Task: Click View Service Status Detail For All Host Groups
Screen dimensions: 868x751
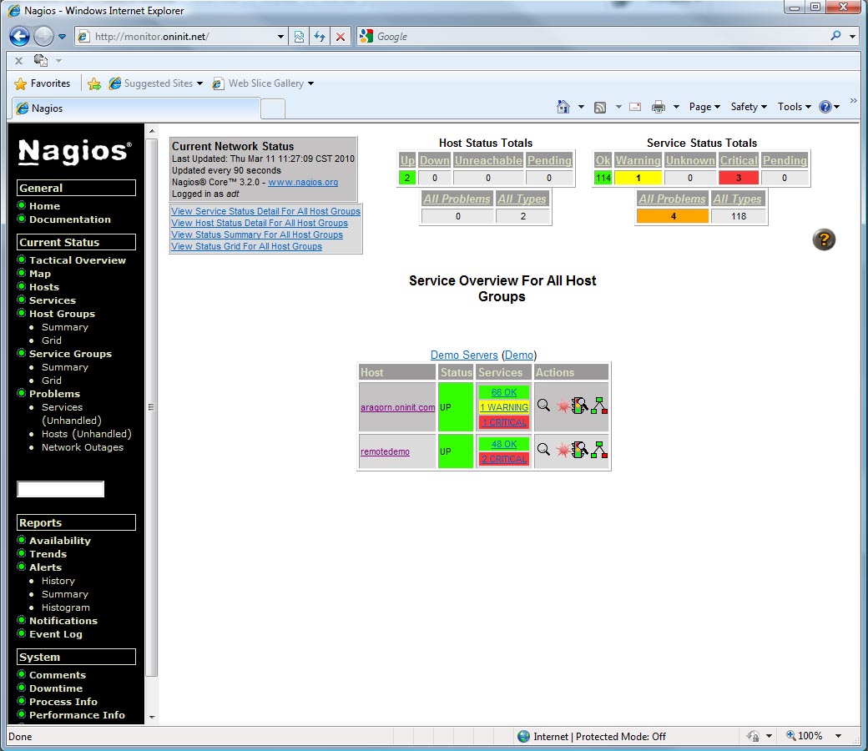Action: (265, 211)
